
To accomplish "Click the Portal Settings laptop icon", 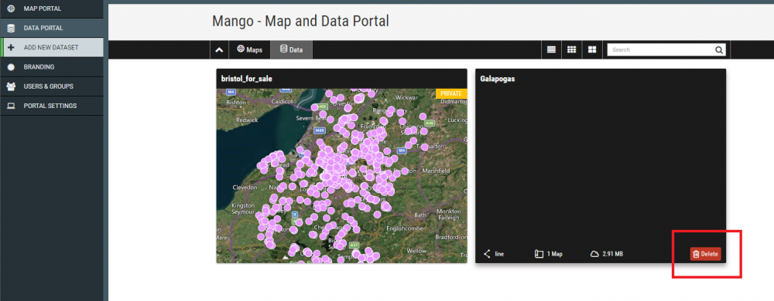I will point(11,106).
